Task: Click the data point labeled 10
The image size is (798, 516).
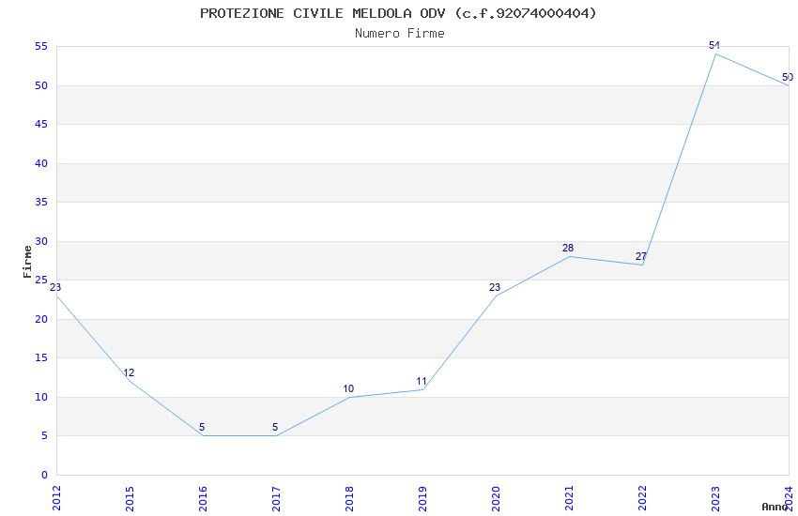Action: [x=349, y=397]
